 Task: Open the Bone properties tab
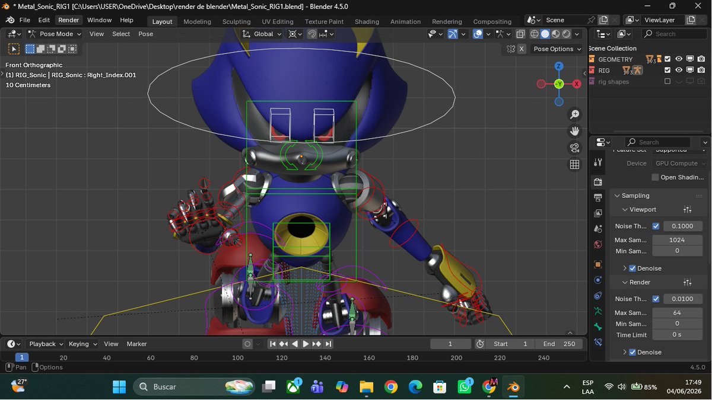[598, 327]
